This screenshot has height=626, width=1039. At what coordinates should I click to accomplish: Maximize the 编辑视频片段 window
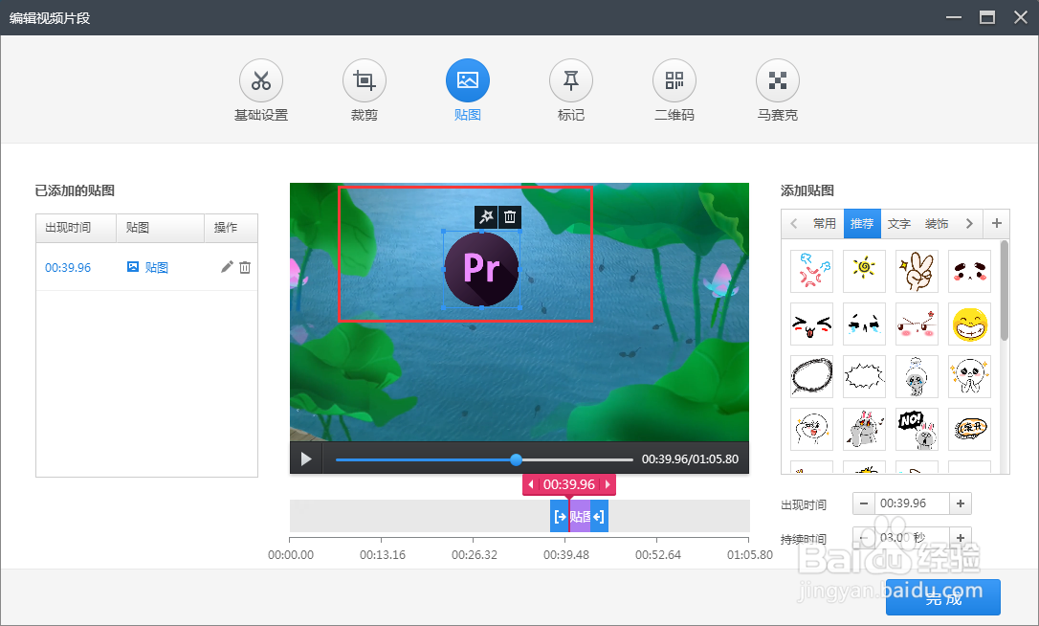click(987, 17)
